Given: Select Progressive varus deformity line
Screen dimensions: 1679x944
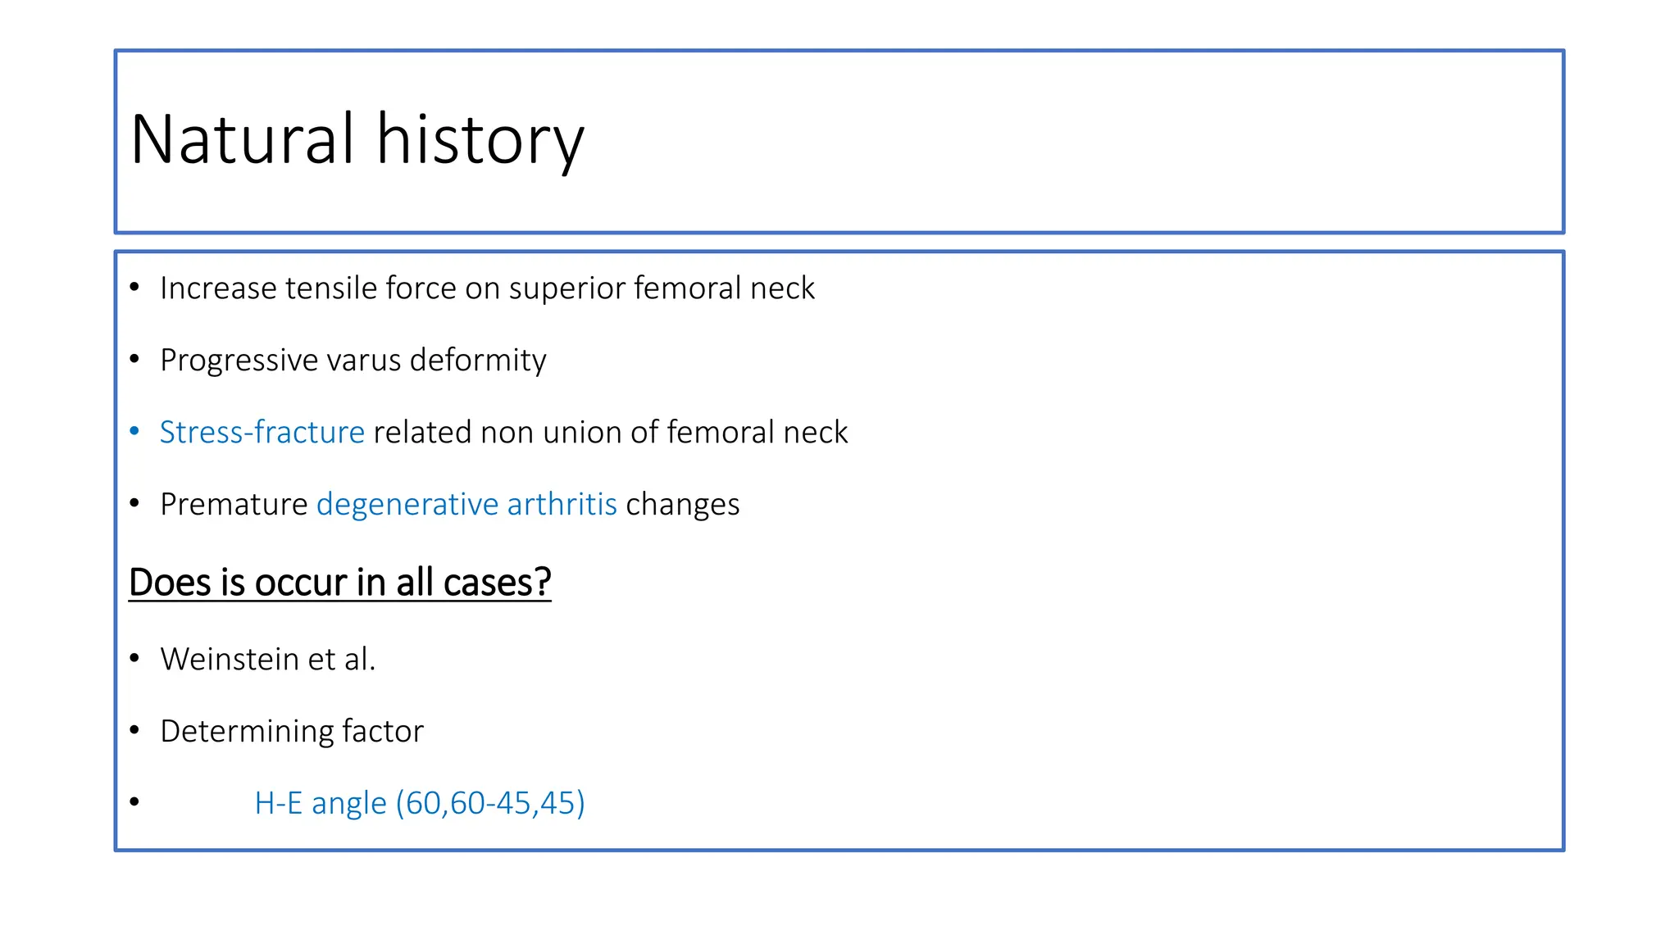Looking at the screenshot, I should point(353,361).
